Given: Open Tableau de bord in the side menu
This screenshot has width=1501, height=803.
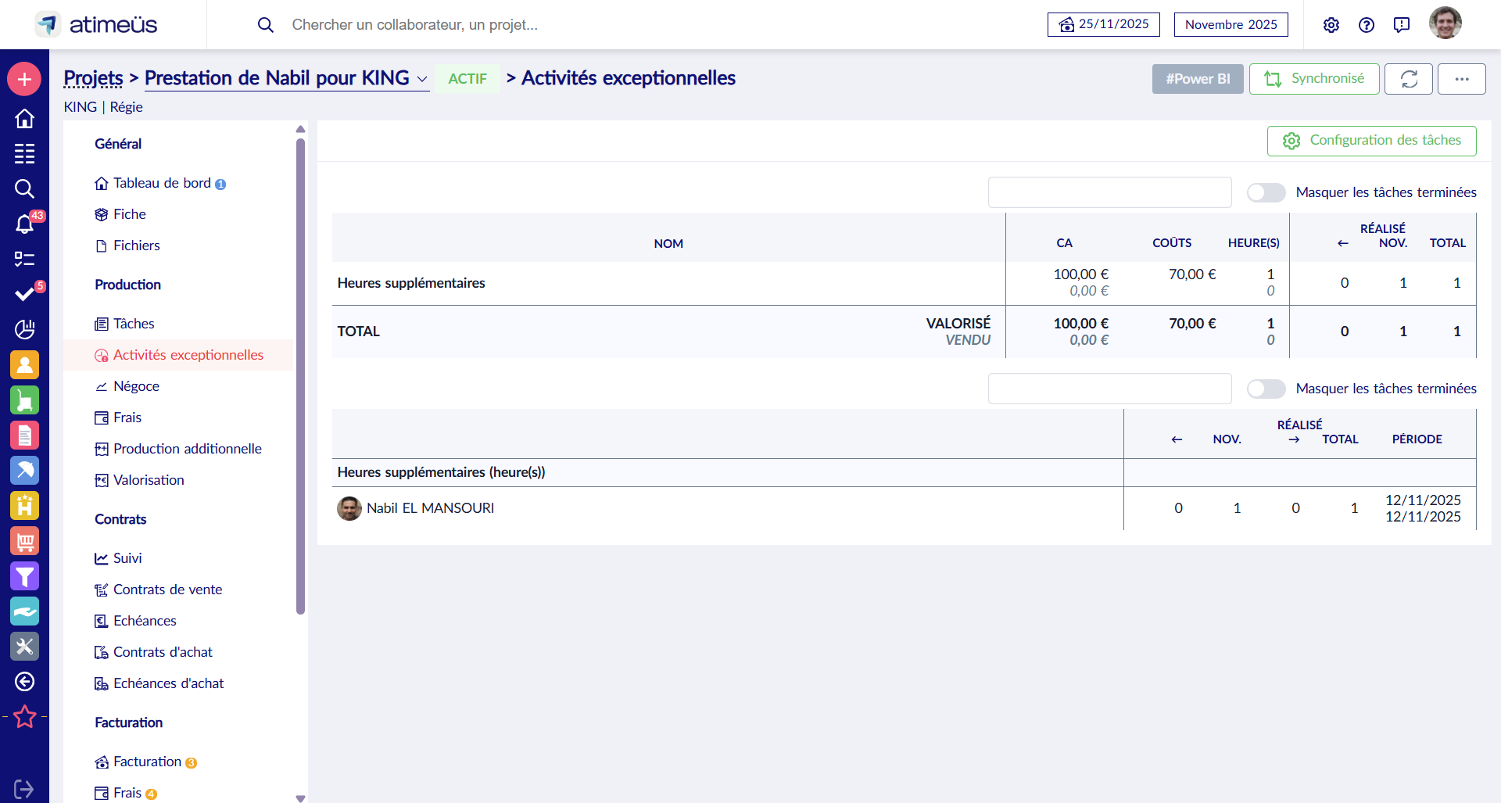Looking at the screenshot, I should [x=162, y=183].
